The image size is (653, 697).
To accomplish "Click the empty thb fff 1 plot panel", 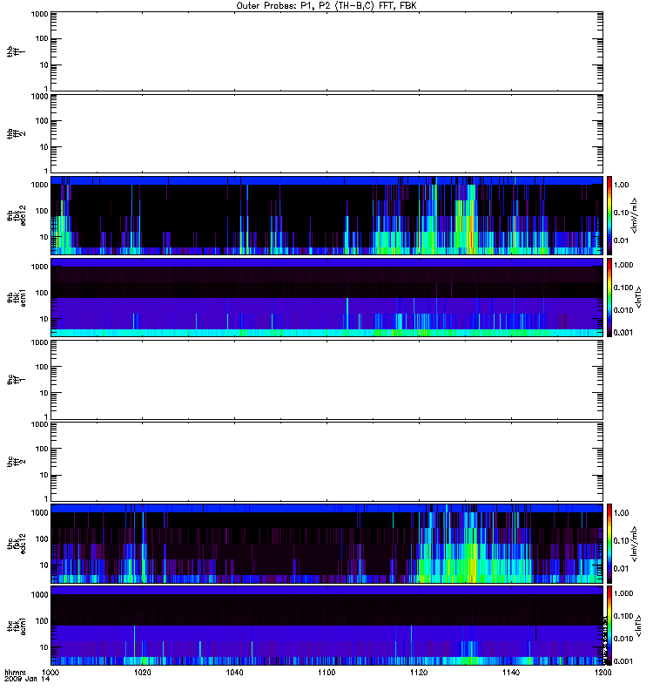I will [326, 51].
